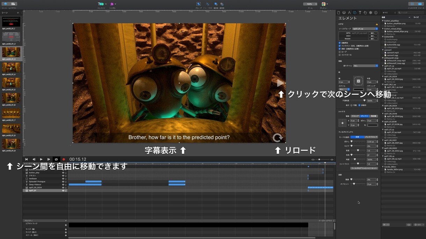Step one frame backward in timeline
The width and height of the screenshot is (426, 239).
pos(34,159)
